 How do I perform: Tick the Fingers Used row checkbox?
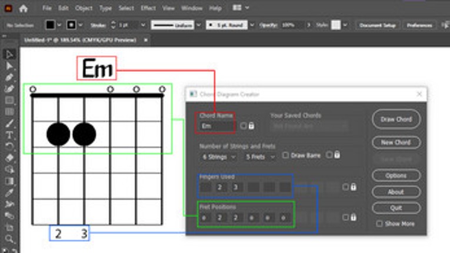tap(345, 187)
